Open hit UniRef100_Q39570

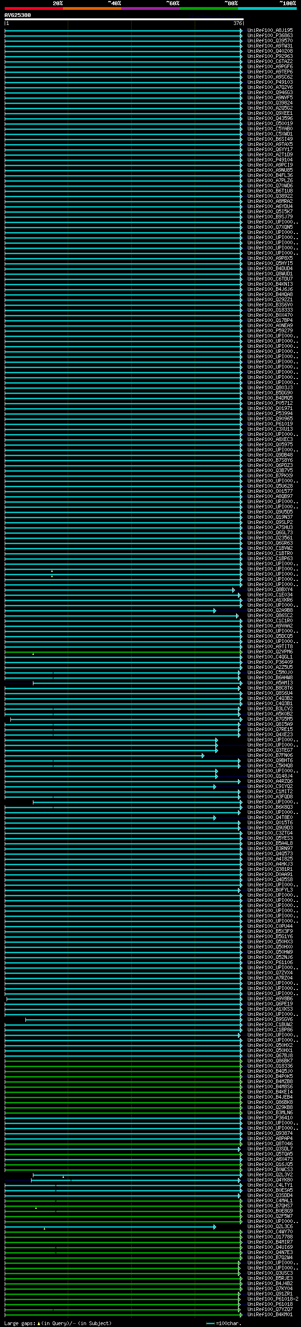tap(270, 40)
